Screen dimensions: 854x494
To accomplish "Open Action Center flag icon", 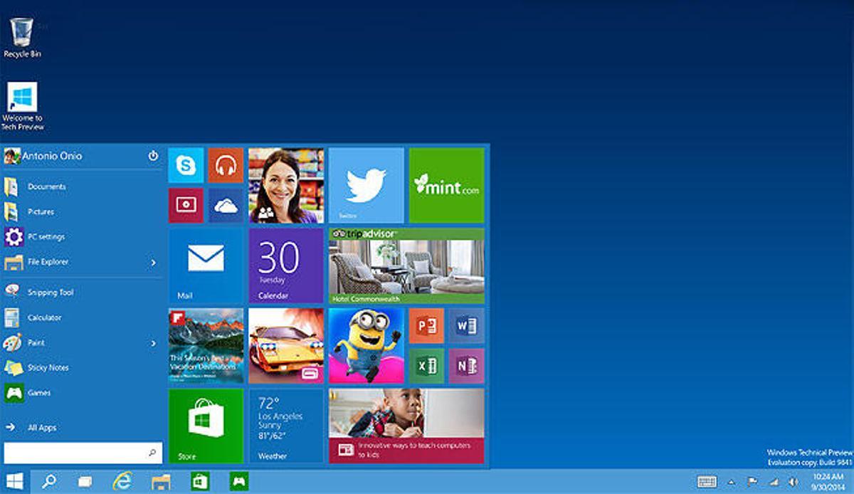I will 752,482.
